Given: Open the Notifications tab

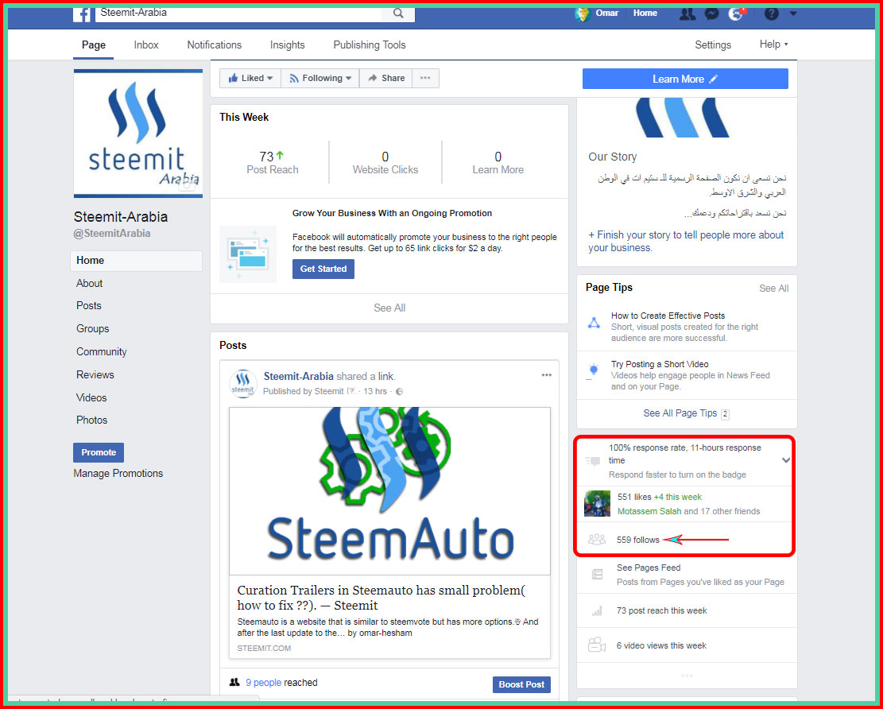Looking at the screenshot, I should click(x=214, y=45).
